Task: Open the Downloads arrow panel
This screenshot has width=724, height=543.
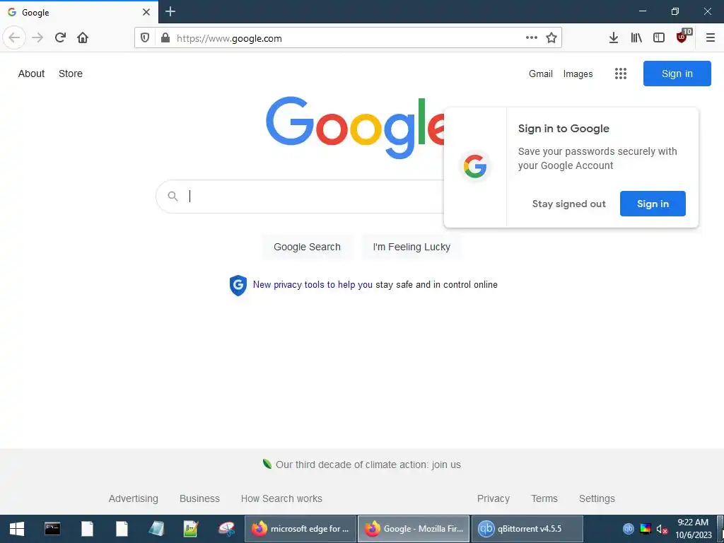Action: tap(614, 38)
